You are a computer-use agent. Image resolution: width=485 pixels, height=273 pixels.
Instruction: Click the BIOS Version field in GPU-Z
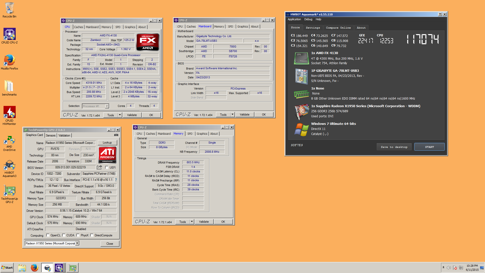click(70, 167)
